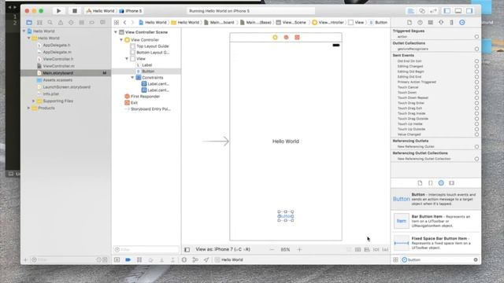Collapse the Hello World group folder
The image size is (504, 283).
click(x=29, y=39)
